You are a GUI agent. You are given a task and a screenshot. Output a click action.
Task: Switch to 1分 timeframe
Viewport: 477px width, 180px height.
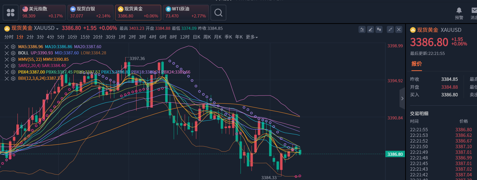(20, 37)
